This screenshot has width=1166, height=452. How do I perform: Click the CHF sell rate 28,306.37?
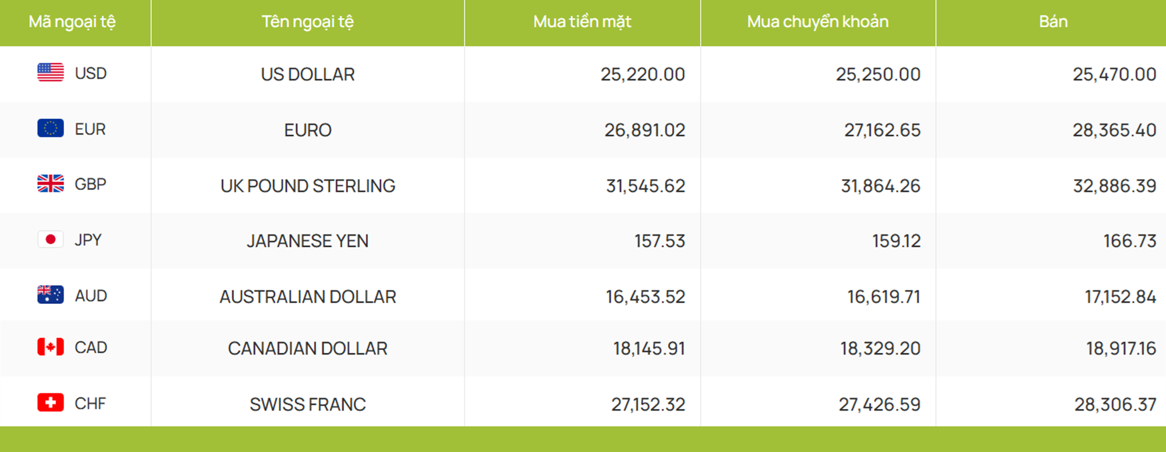pos(1115,405)
